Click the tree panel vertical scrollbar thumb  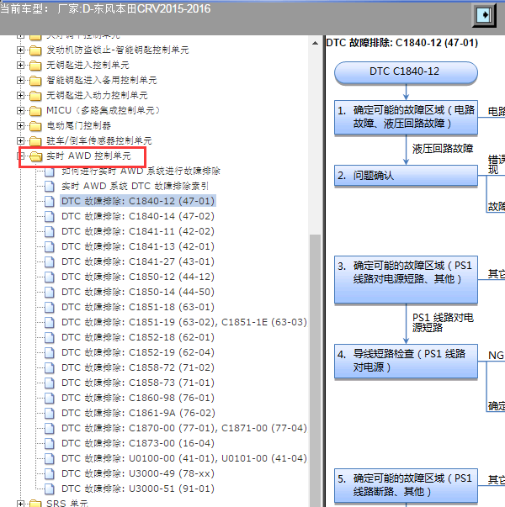[x=315, y=371]
